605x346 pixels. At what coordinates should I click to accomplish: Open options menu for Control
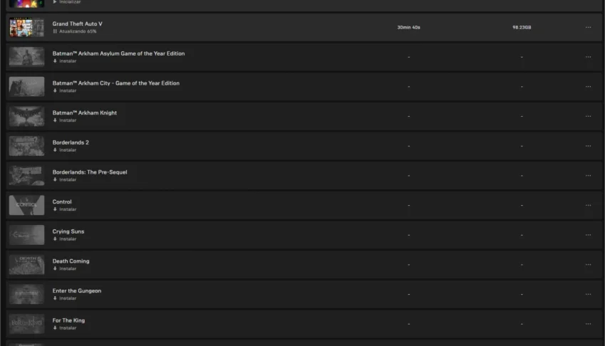[588, 205]
